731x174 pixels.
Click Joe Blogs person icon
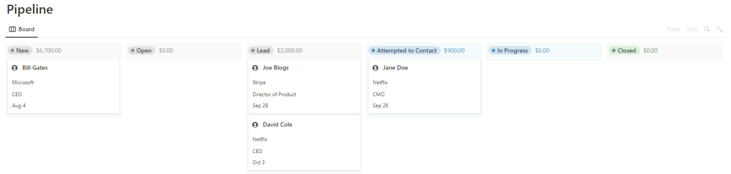point(255,68)
